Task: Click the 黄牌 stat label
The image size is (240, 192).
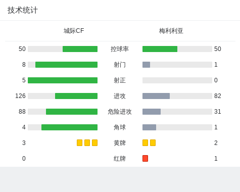Action: click(120, 143)
